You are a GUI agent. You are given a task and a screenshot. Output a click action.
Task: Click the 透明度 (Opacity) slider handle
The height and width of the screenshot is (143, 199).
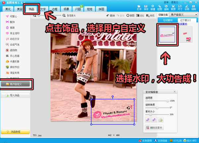pos(168,101)
